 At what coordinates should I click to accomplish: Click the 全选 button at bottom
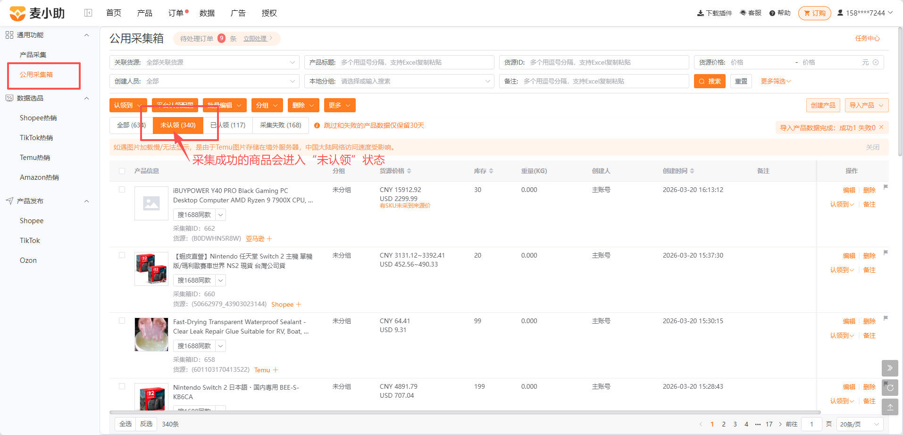coord(125,424)
